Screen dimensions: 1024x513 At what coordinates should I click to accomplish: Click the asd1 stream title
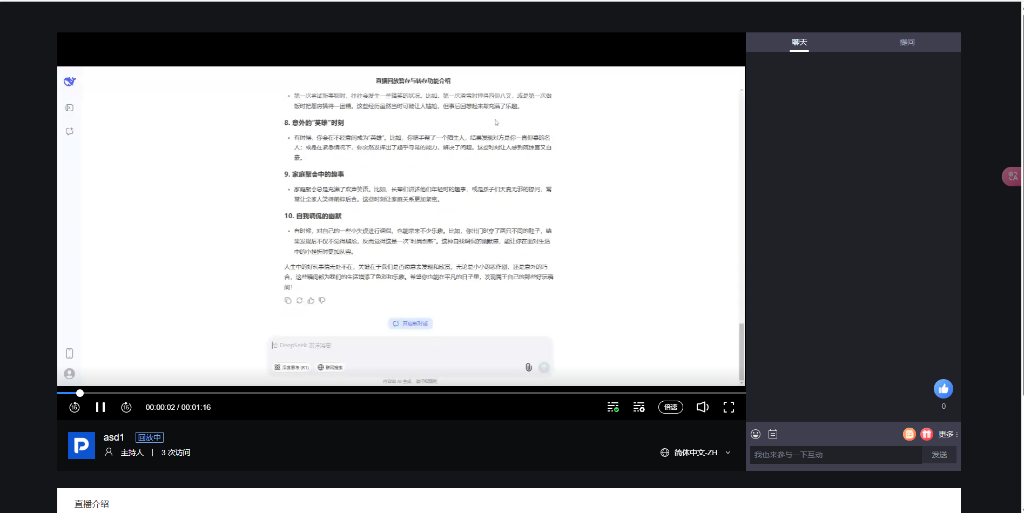(x=114, y=437)
